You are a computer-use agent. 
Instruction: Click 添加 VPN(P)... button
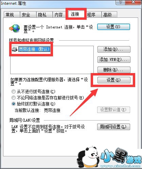pyautogui.click(x=114, y=59)
